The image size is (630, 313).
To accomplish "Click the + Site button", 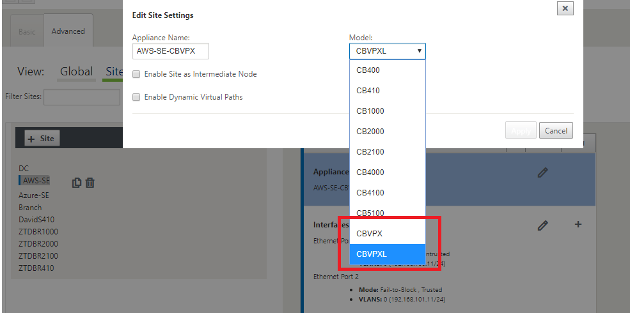I will click(42, 139).
